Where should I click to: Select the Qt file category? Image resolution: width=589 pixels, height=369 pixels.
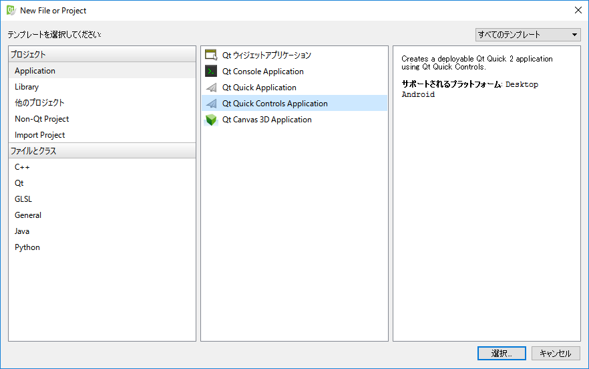point(102,183)
